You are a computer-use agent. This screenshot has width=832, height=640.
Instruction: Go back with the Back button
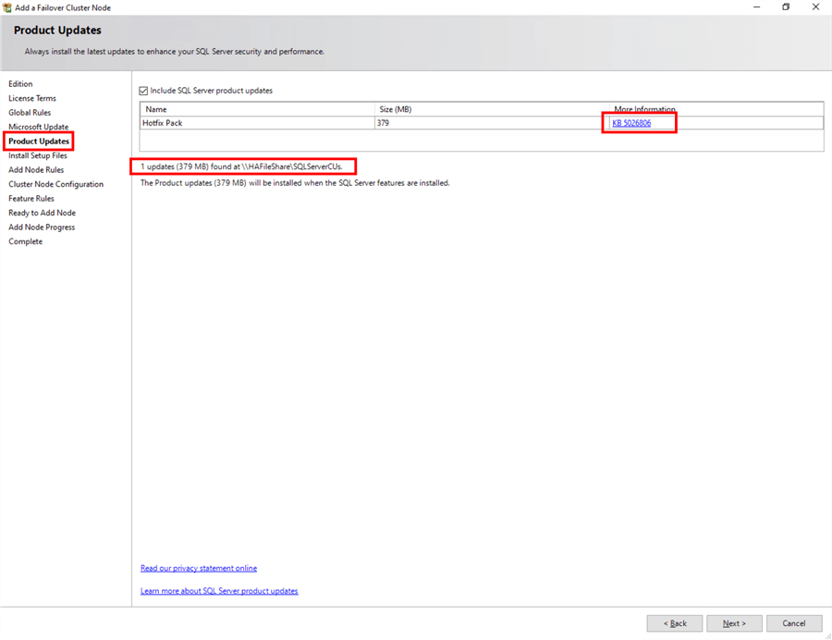675,623
